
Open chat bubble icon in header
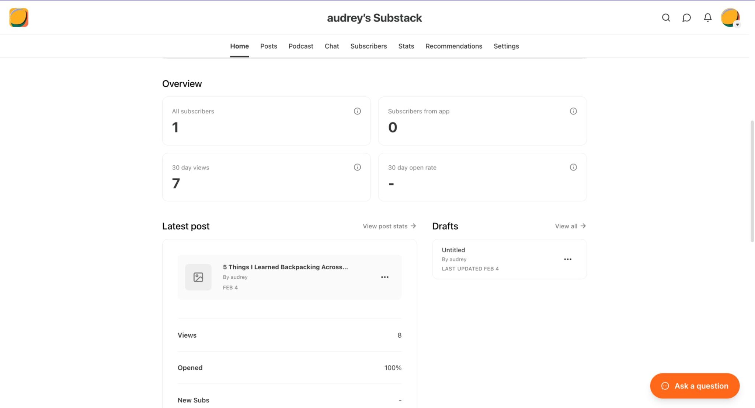click(x=686, y=18)
